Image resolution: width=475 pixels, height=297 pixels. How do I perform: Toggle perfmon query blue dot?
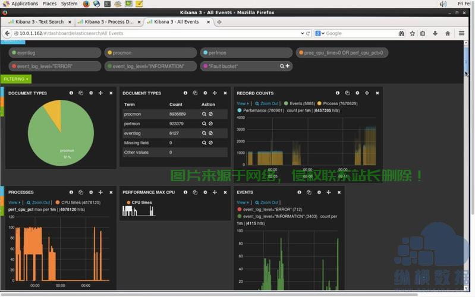(205, 53)
